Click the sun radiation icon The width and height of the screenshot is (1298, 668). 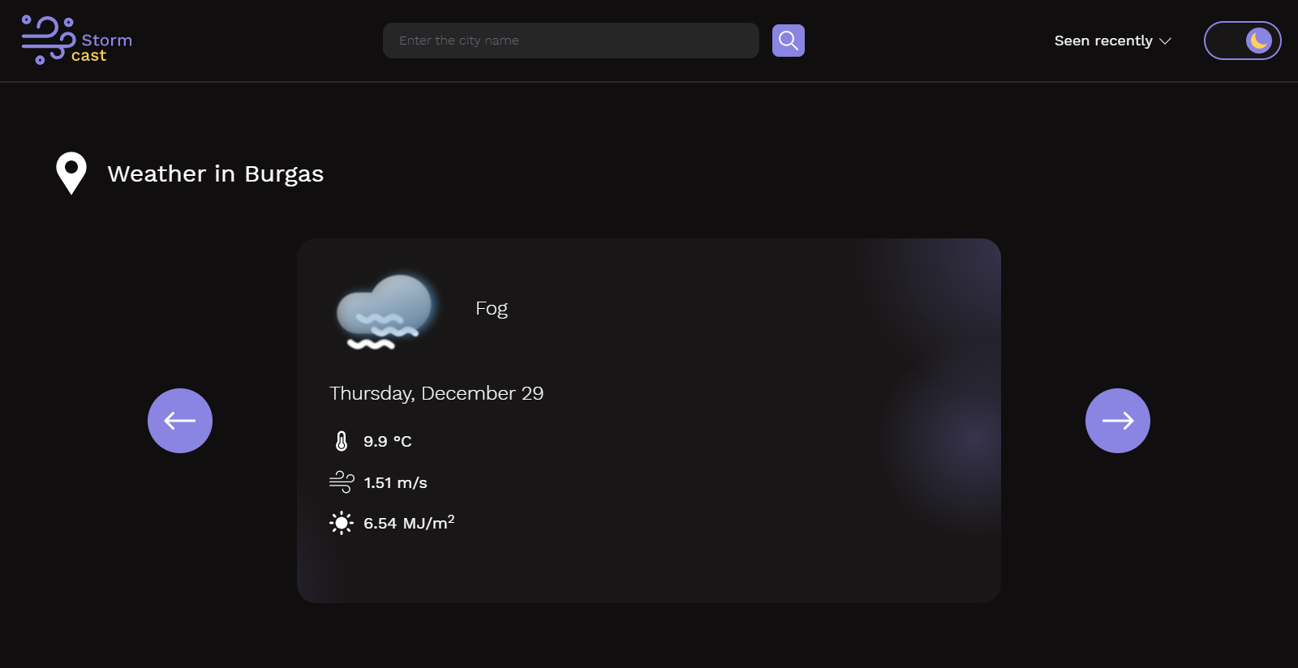[342, 523]
